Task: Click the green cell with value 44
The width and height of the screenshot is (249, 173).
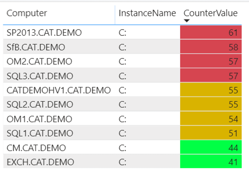Action: [211, 148]
